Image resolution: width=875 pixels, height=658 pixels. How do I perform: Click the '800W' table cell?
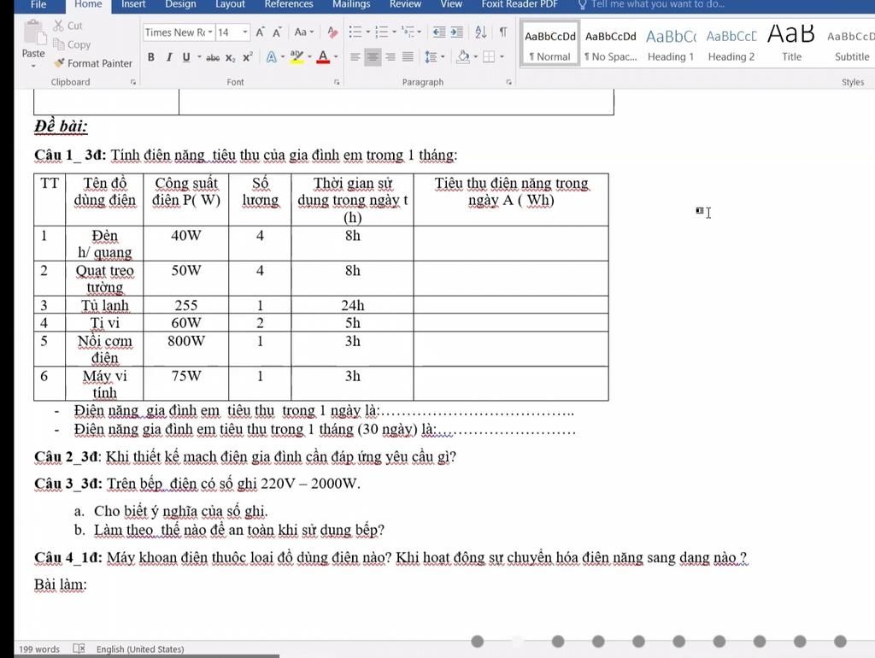click(x=185, y=349)
